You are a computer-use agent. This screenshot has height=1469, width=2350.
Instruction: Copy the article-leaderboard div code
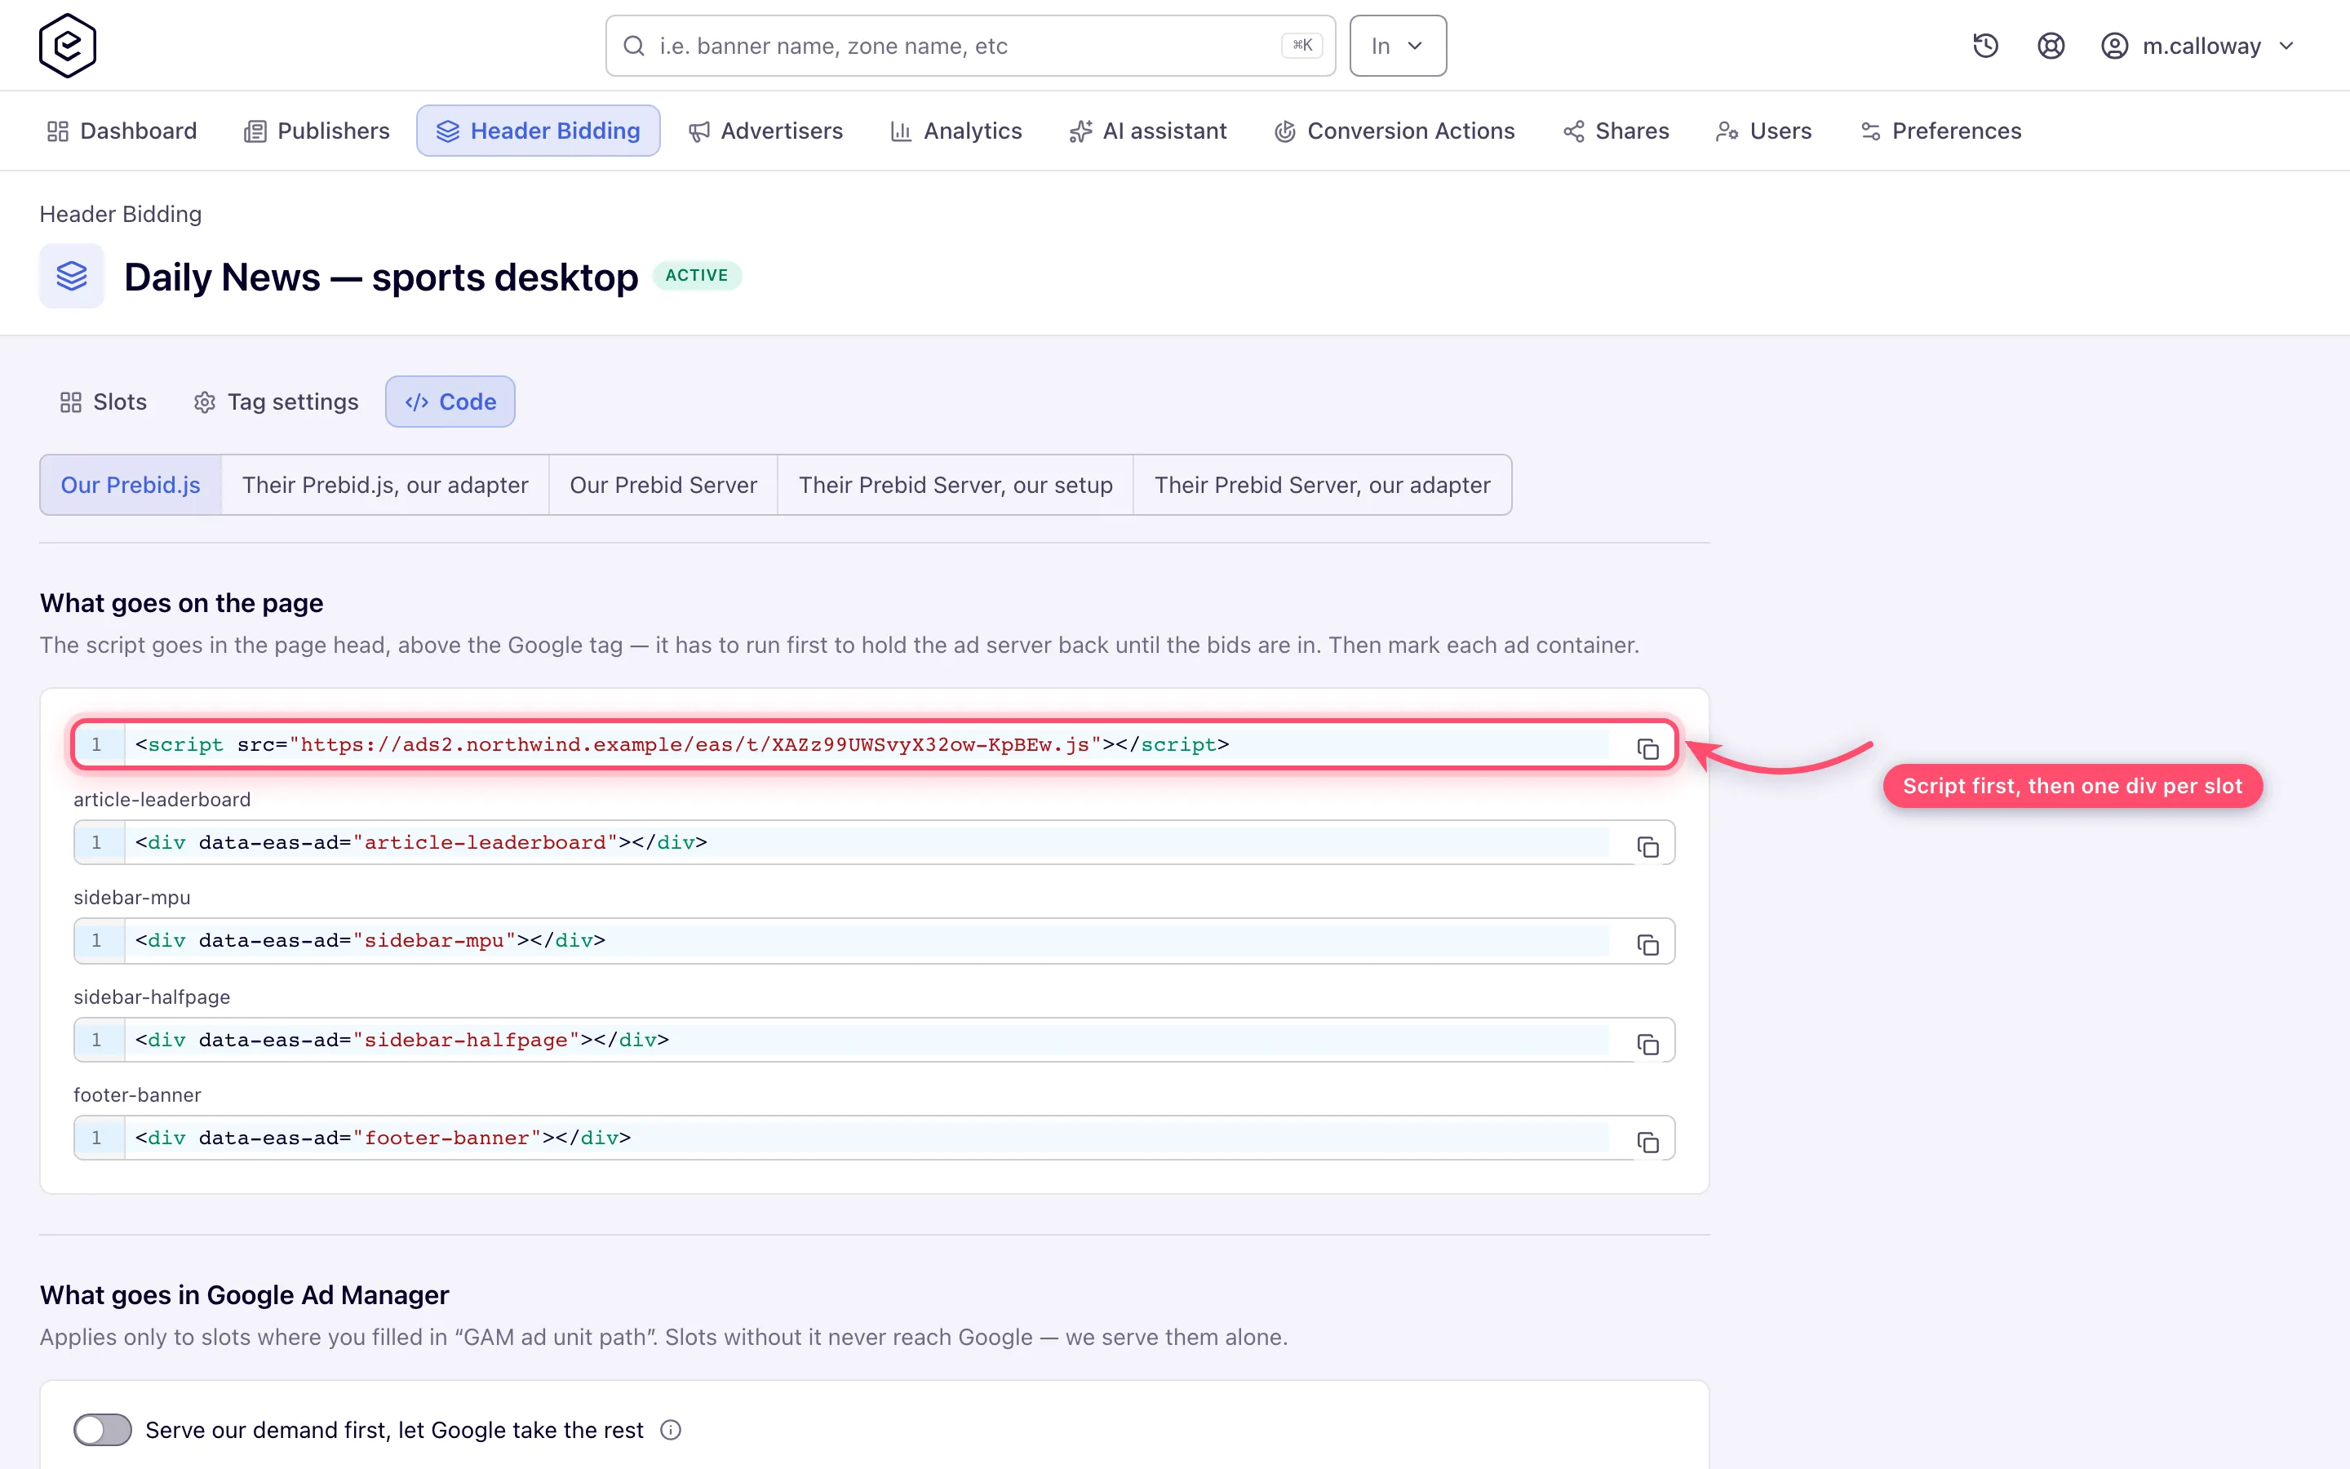click(x=1647, y=846)
